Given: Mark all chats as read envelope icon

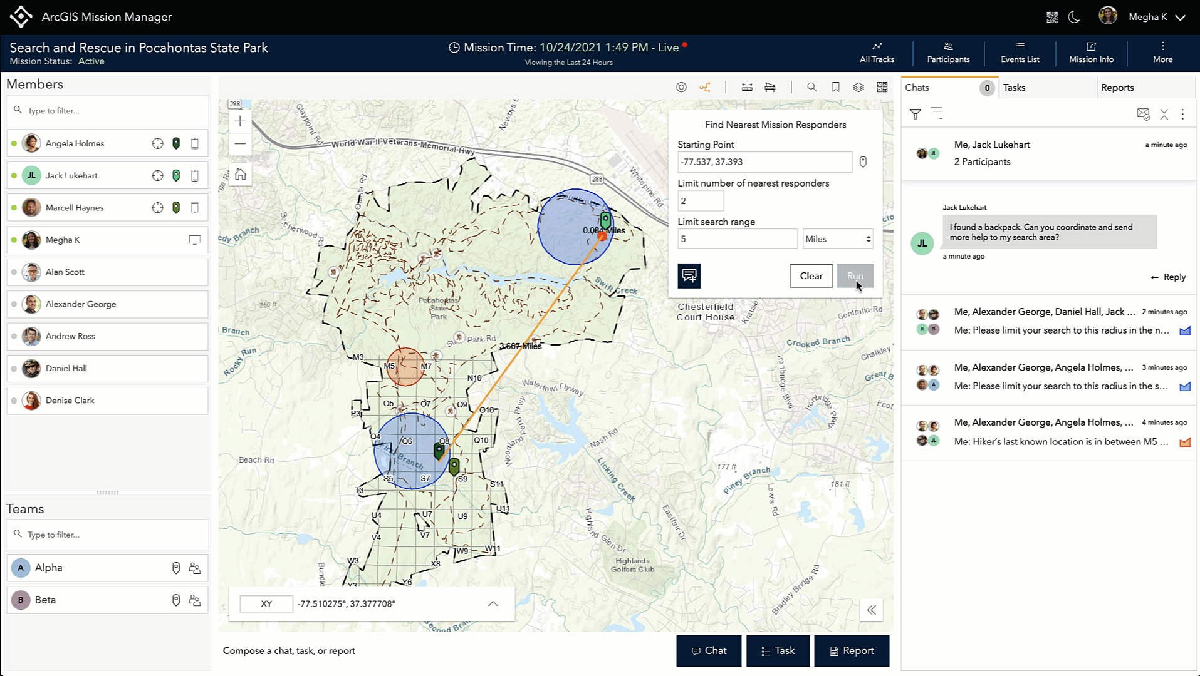Looking at the screenshot, I should [x=1142, y=114].
